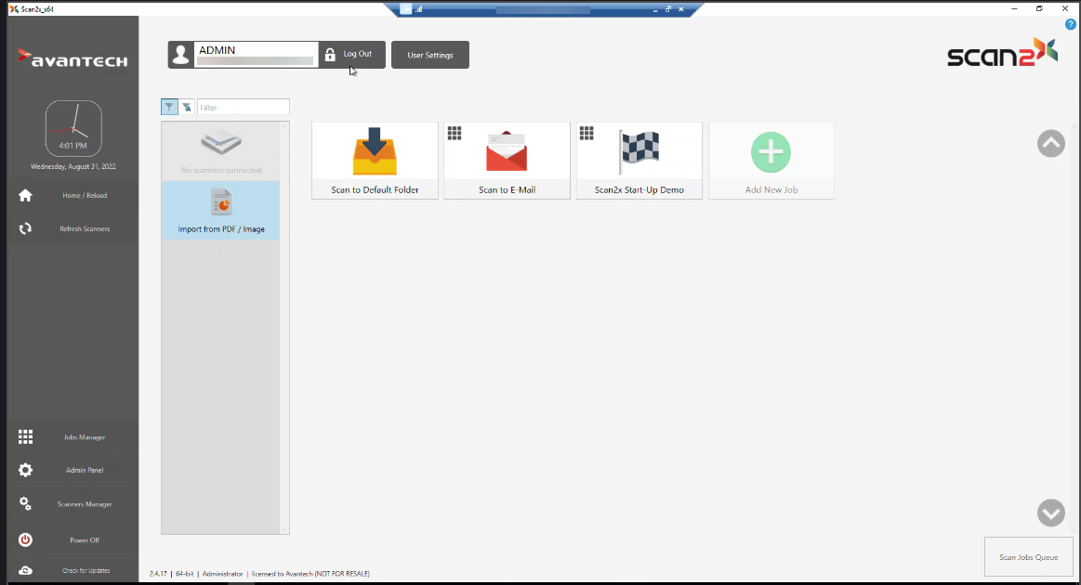
Task: Click the grid icon on Scan2x Start-Up Demo tile
Action: 587,134
